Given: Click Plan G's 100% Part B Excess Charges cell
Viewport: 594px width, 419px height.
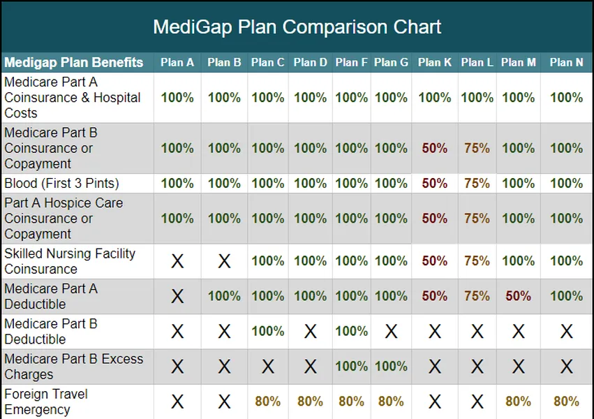Looking at the screenshot, I should (x=391, y=366).
